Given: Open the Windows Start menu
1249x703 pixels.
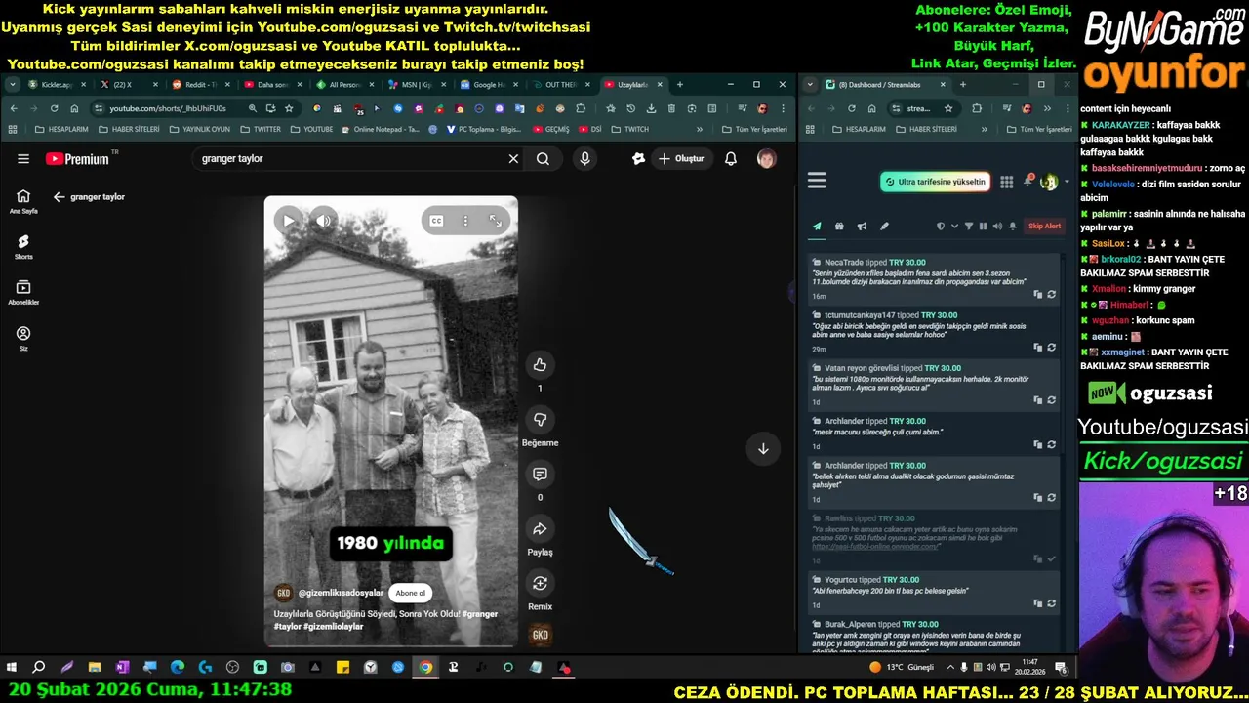Looking at the screenshot, I should coord(12,668).
